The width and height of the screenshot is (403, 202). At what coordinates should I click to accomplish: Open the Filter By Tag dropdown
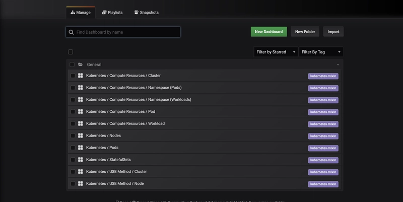(x=321, y=52)
